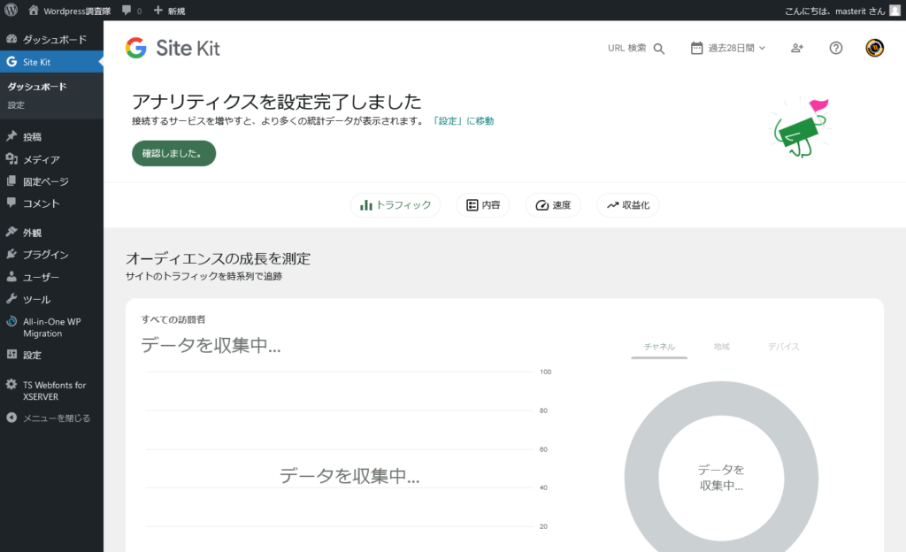Open the プラグイン menu in sidebar
This screenshot has width=906, height=552.
click(x=45, y=255)
